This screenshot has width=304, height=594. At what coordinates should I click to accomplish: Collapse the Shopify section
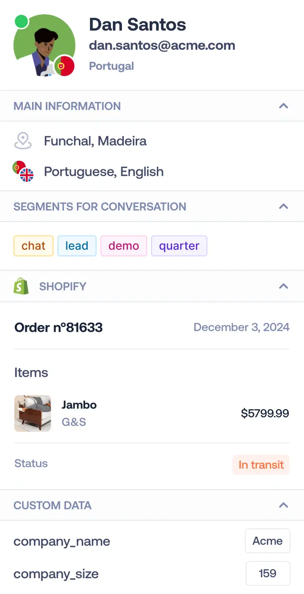283,286
